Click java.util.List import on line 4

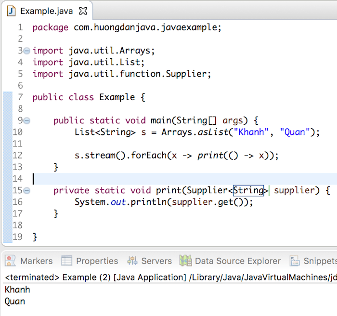tap(104, 63)
